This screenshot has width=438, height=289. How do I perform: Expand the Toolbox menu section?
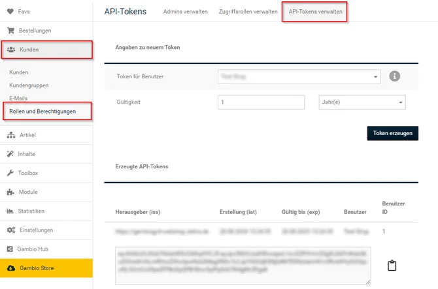click(46, 173)
